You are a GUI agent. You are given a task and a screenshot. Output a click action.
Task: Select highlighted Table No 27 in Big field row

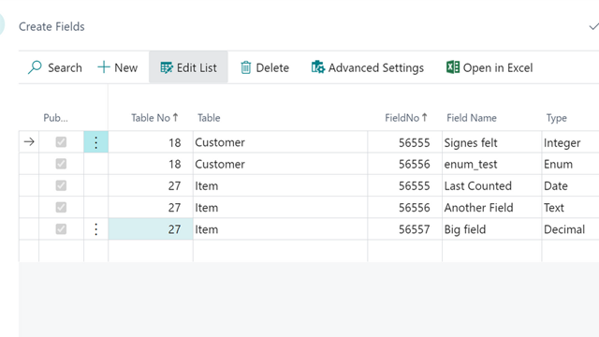pos(151,229)
